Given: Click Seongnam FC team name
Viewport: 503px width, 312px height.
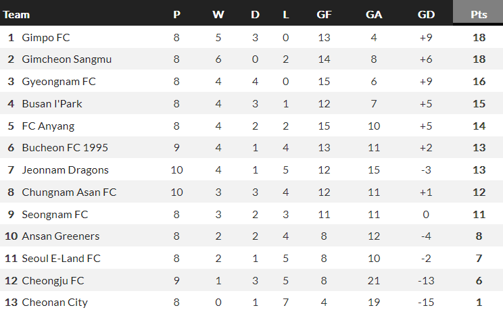Looking at the screenshot, I should pyautogui.click(x=55, y=215).
